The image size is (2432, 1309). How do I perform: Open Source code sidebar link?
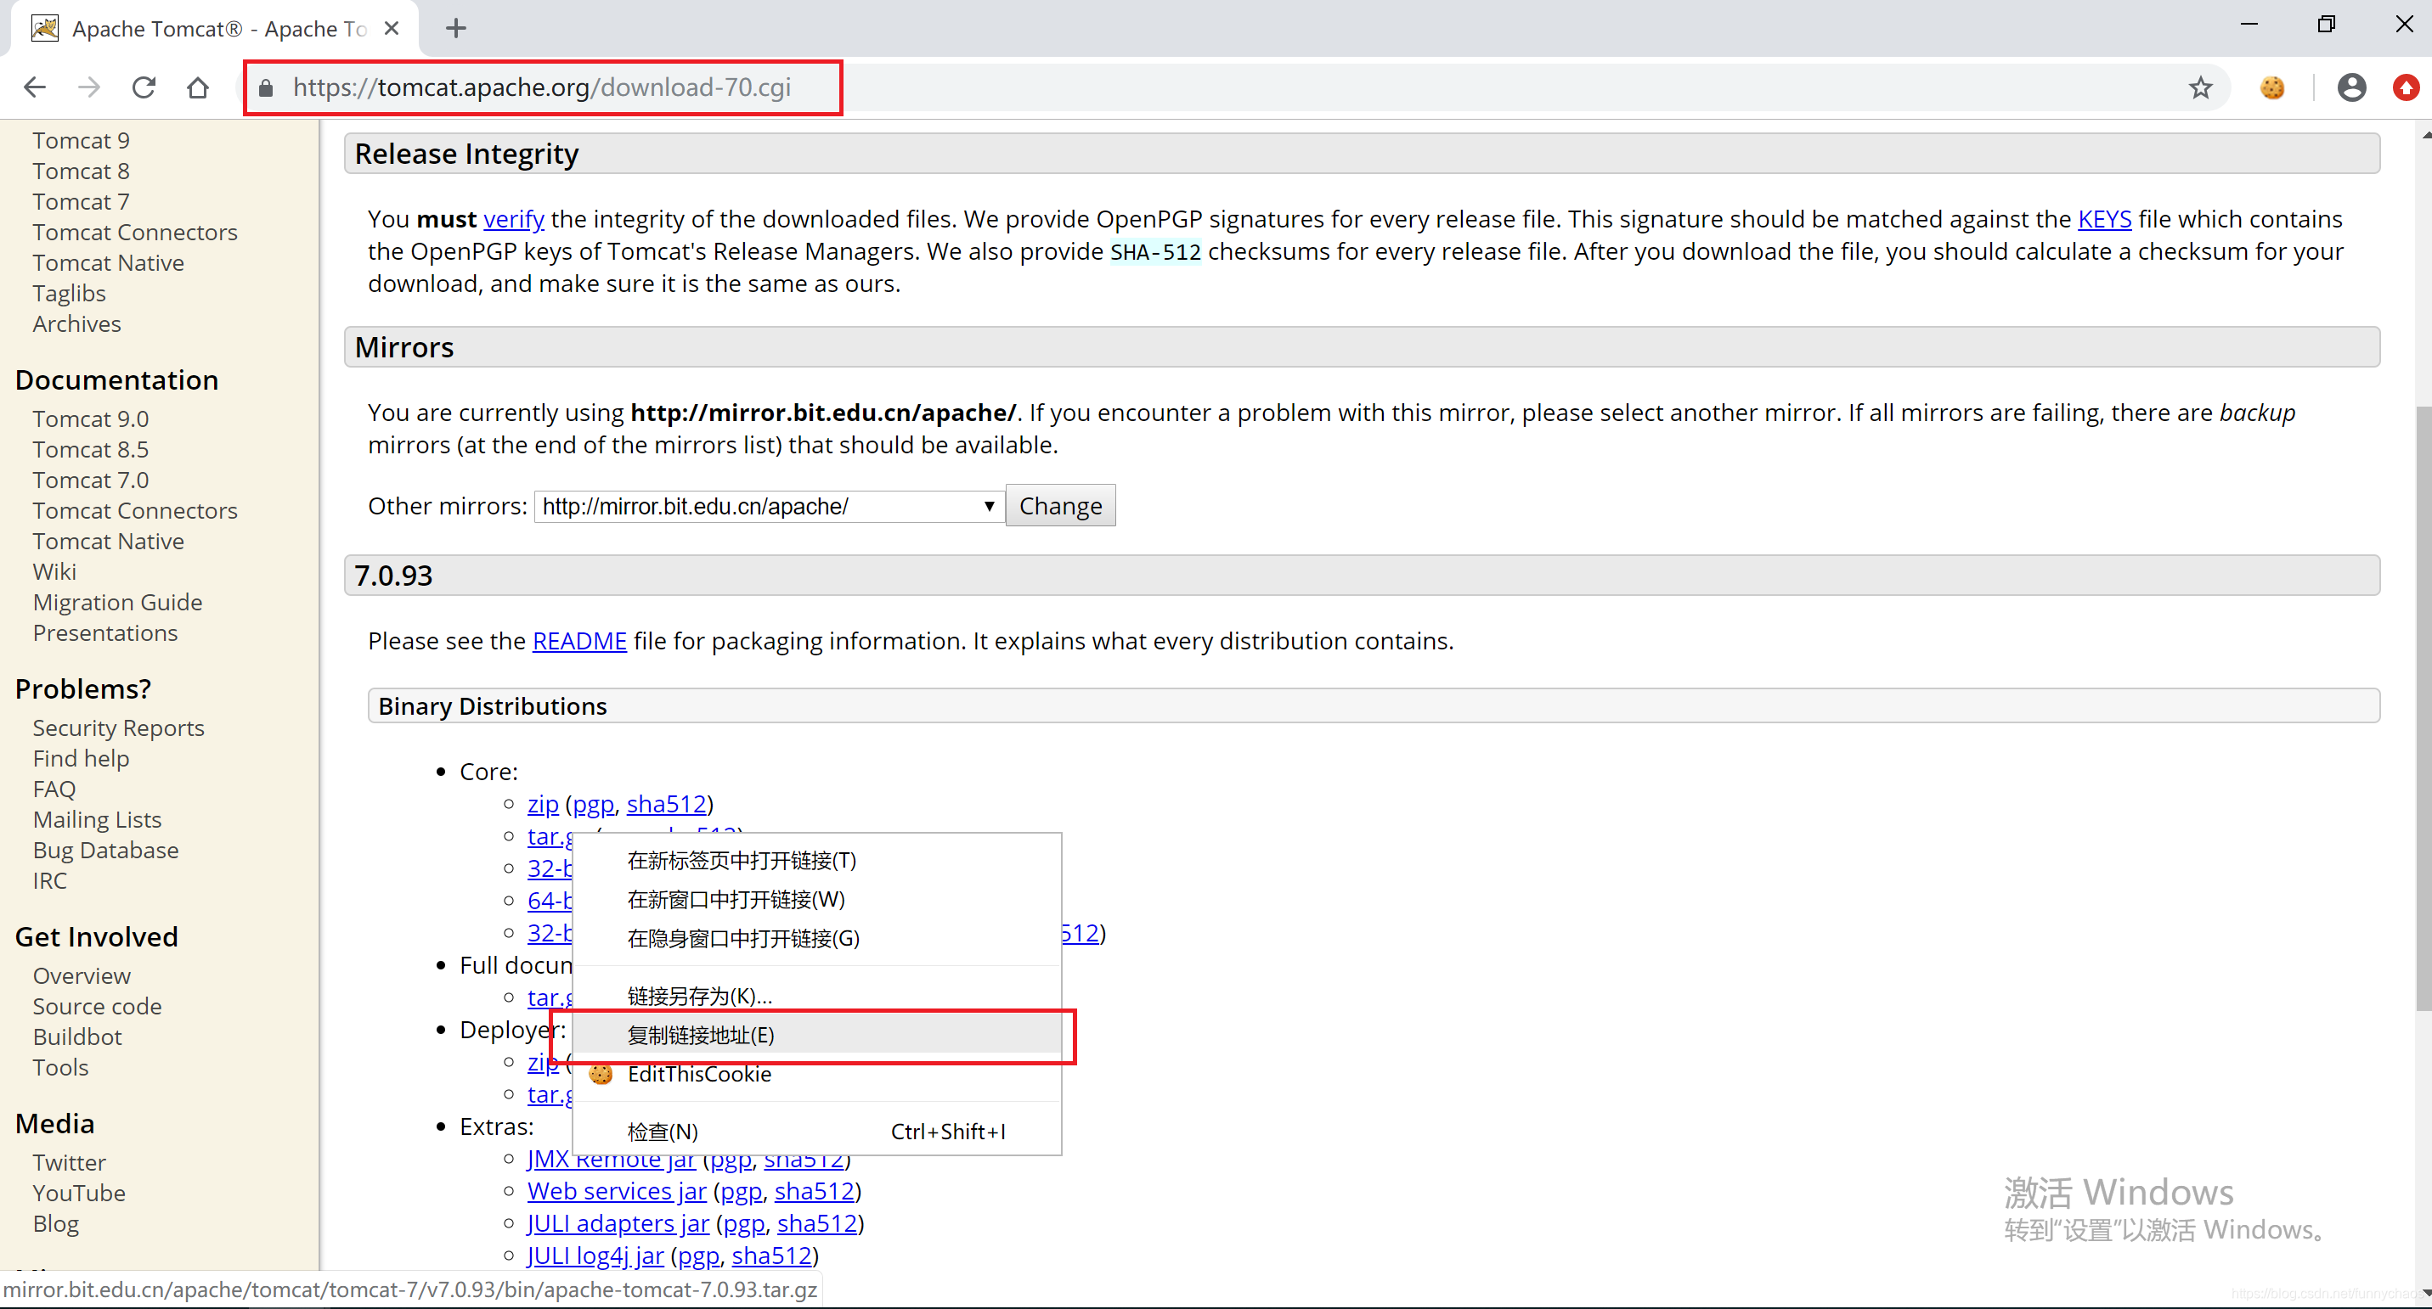[x=96, y=1006]
